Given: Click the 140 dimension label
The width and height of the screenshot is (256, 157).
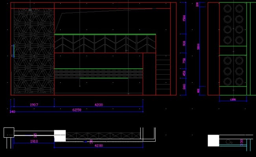Looking at the screenshot, I should click(x=13, y=112).
